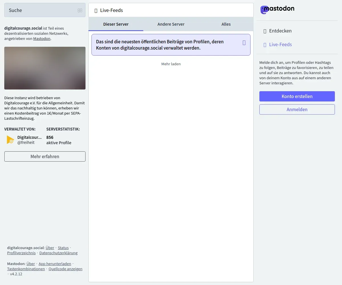342x285 pixels.
Task: Open the blurred server banner image
Action: pyautogui.click(x=45, y=68)
